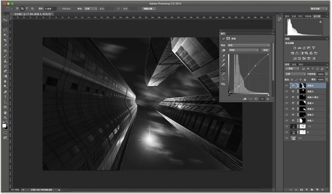Select the Magic Wand tool
The height and width of the screenshot is (194, 332).
pyautogui.click(x=5, y=35)
